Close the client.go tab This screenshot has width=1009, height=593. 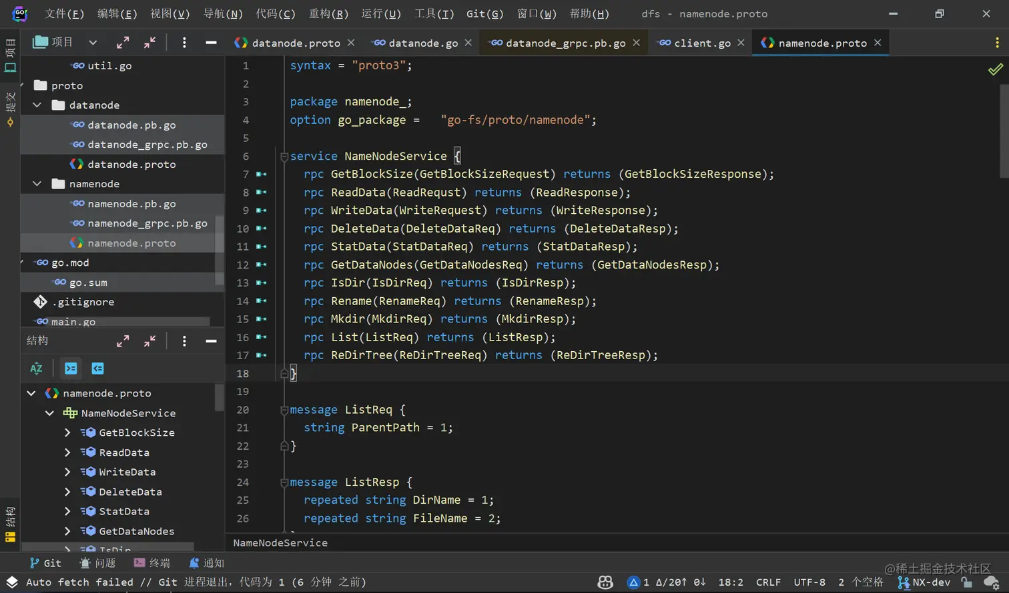(741, 43)
